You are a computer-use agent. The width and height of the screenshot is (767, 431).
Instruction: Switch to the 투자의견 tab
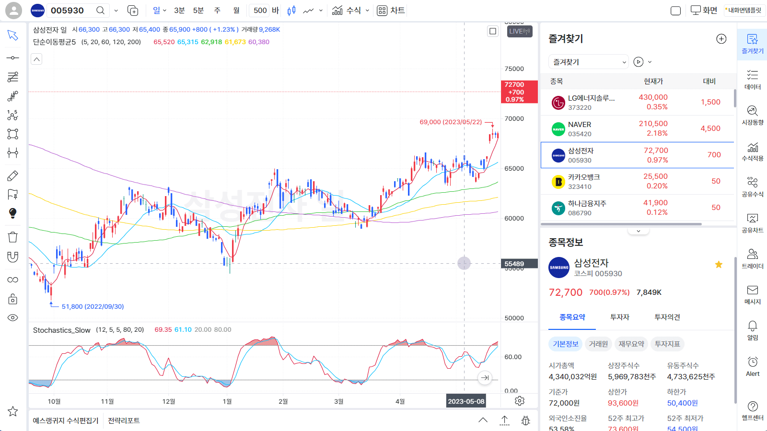(667, 317)
